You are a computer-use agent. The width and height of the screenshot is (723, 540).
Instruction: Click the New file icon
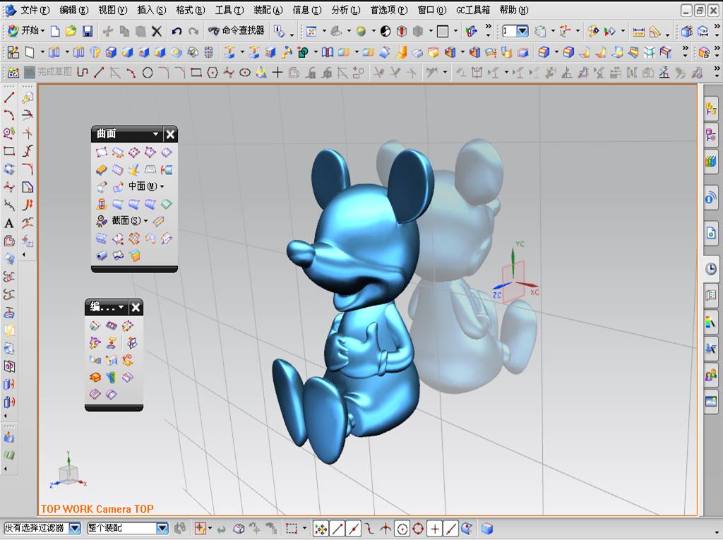point(55,31)
